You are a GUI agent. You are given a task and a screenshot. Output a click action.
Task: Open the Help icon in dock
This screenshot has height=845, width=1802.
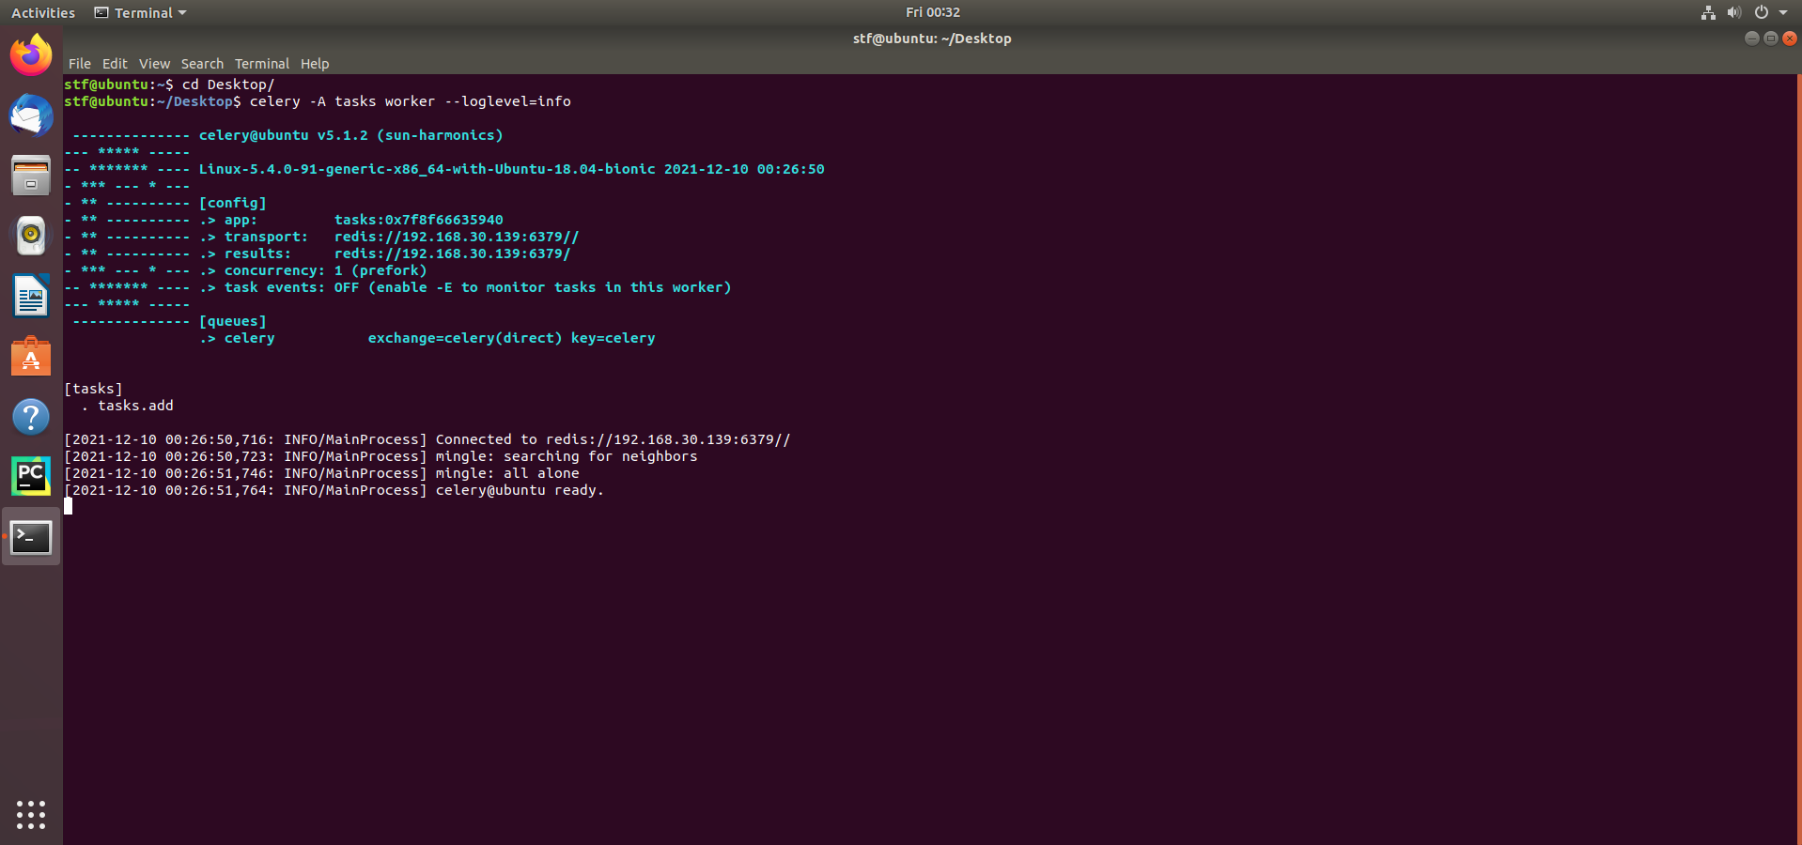[x=31, y=417]
